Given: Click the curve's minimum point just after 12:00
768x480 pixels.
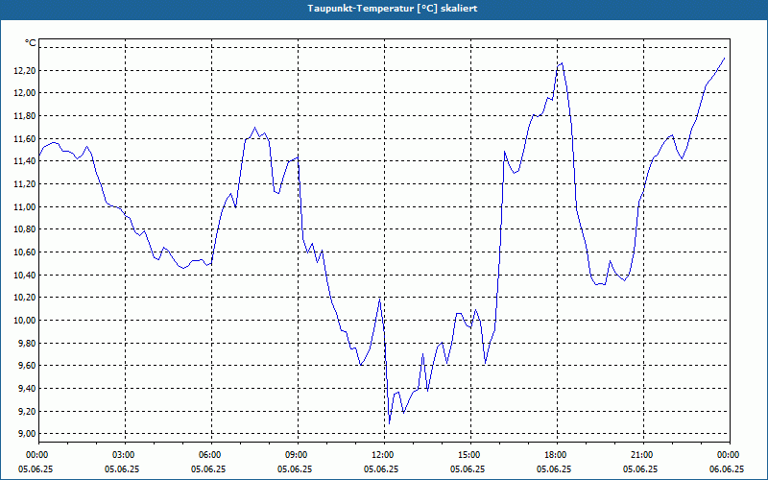Looking at the screenshot, I should pos(390,423).
